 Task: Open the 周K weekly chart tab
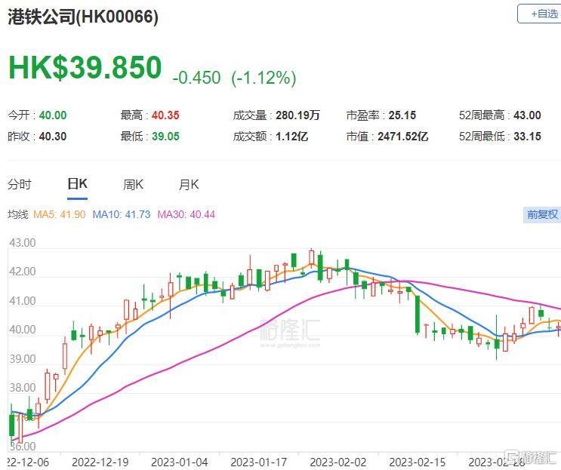point(133,184)
